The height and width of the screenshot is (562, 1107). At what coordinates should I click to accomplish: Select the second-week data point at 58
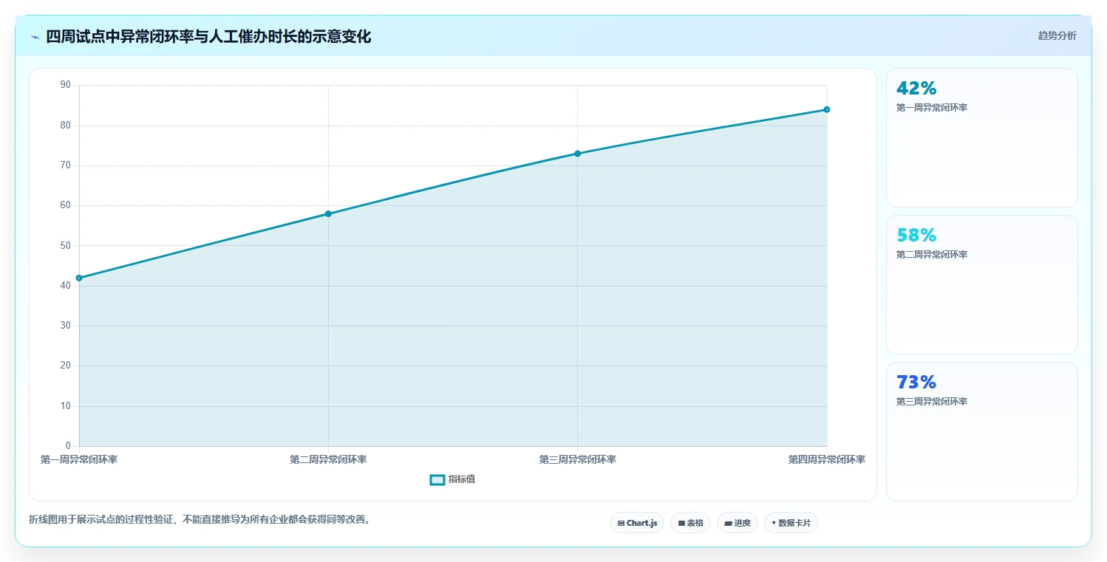[x=328, y=214]
